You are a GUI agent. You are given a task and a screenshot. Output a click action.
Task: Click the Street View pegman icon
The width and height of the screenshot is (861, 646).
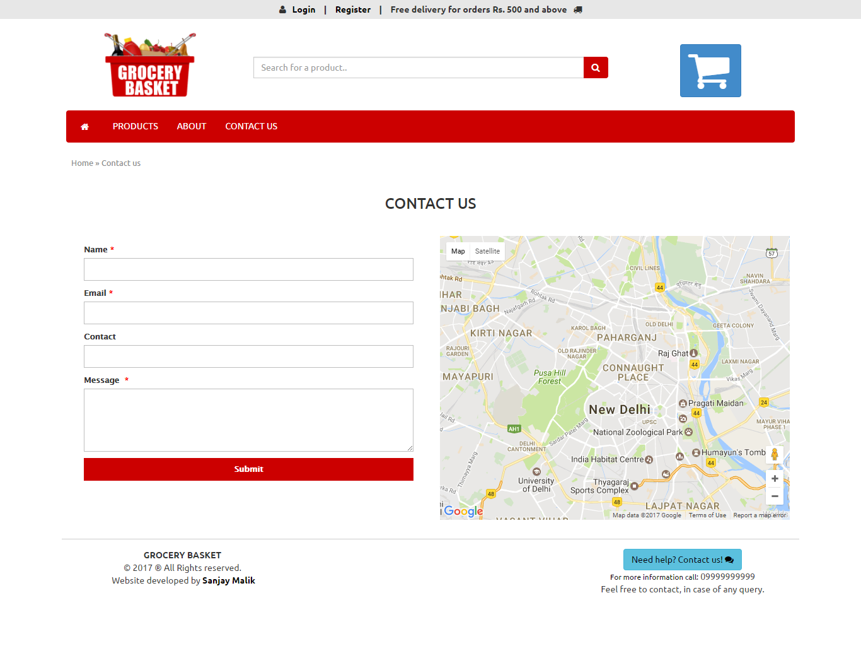[x=775, y=454]
